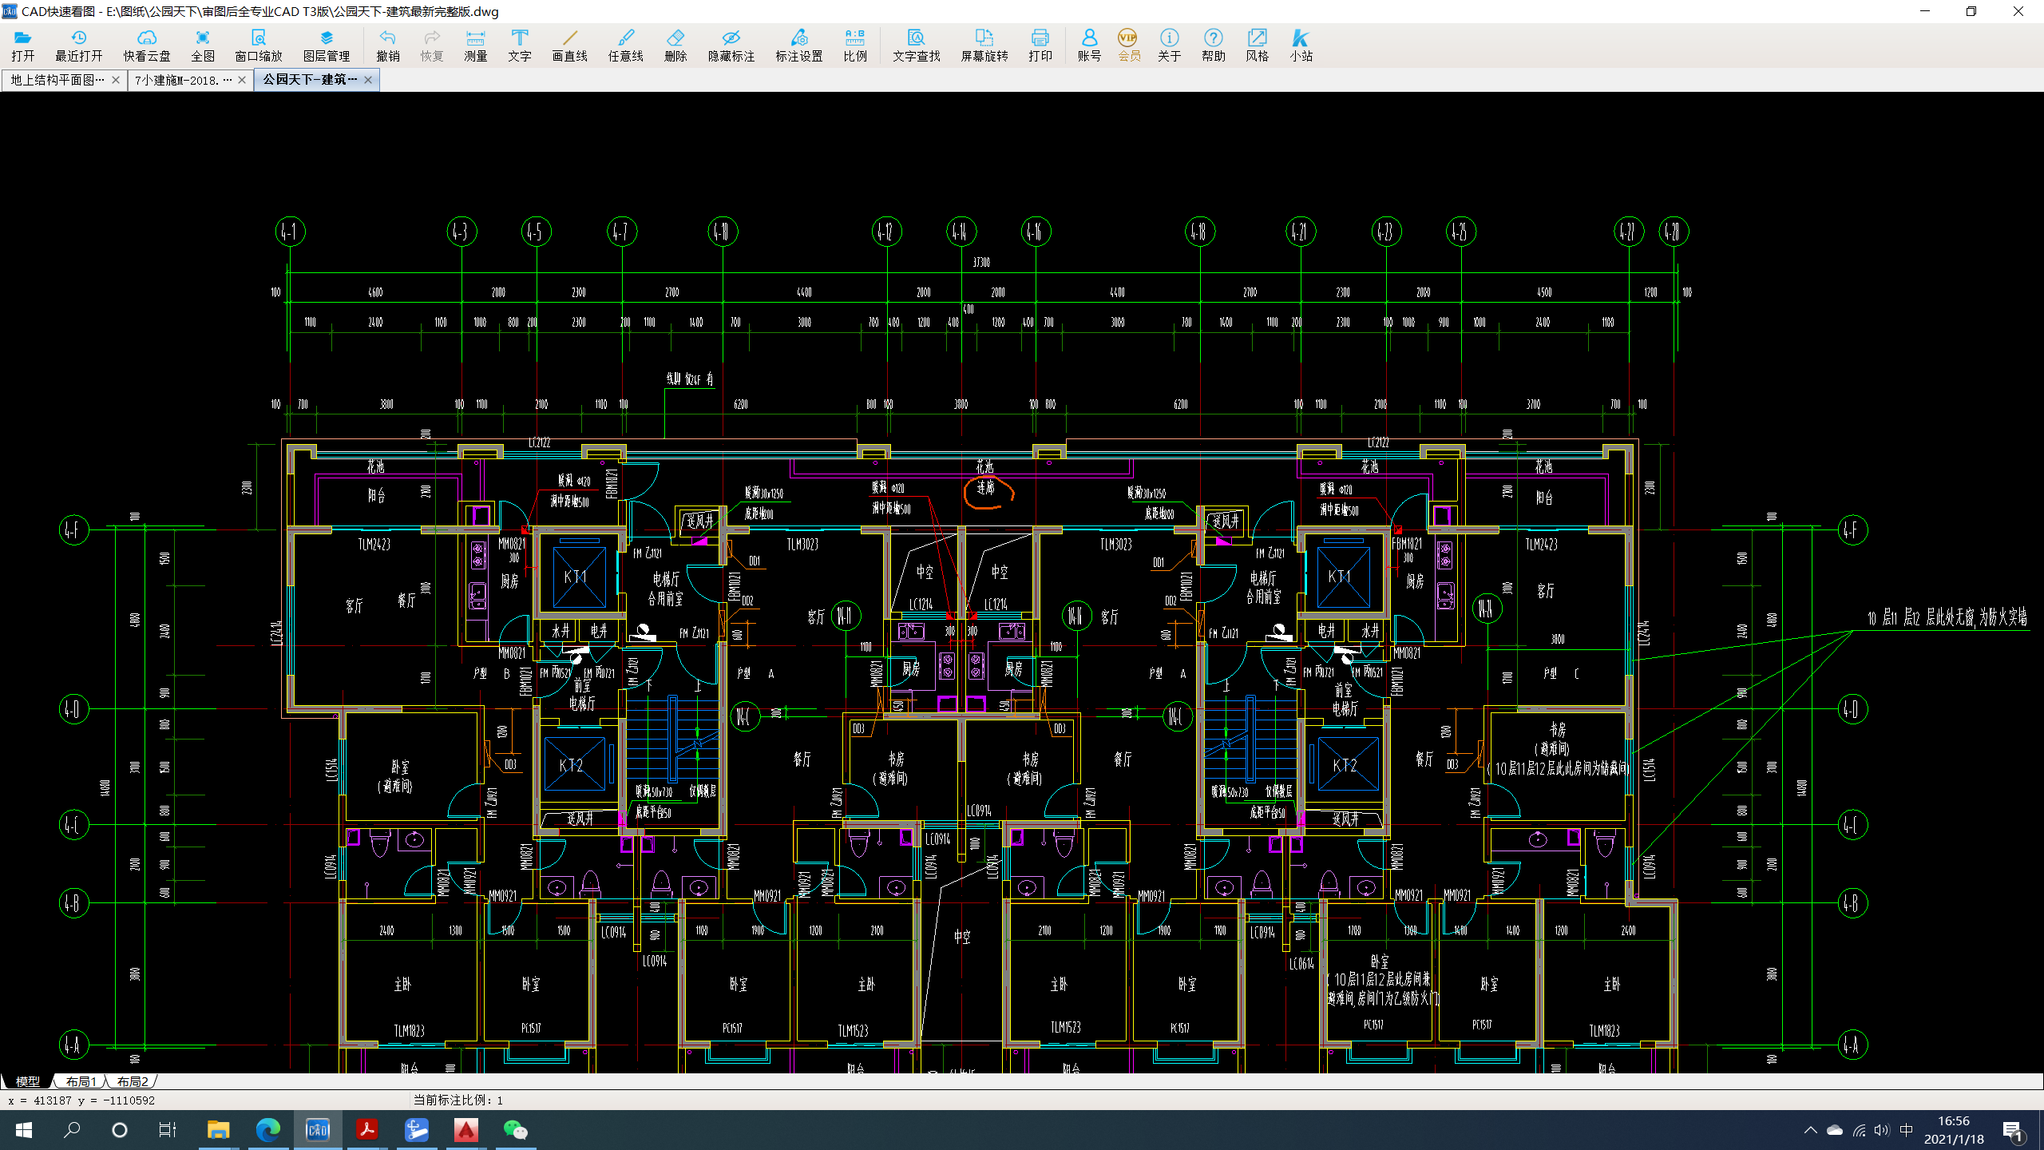Viewport: 2044px width, 1150px height.
Task: Click the 小站 icon
Action: (1301, 46)
